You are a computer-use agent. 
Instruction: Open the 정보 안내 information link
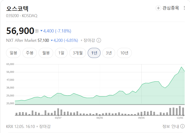pyautogui.click(x=171, y=126)
